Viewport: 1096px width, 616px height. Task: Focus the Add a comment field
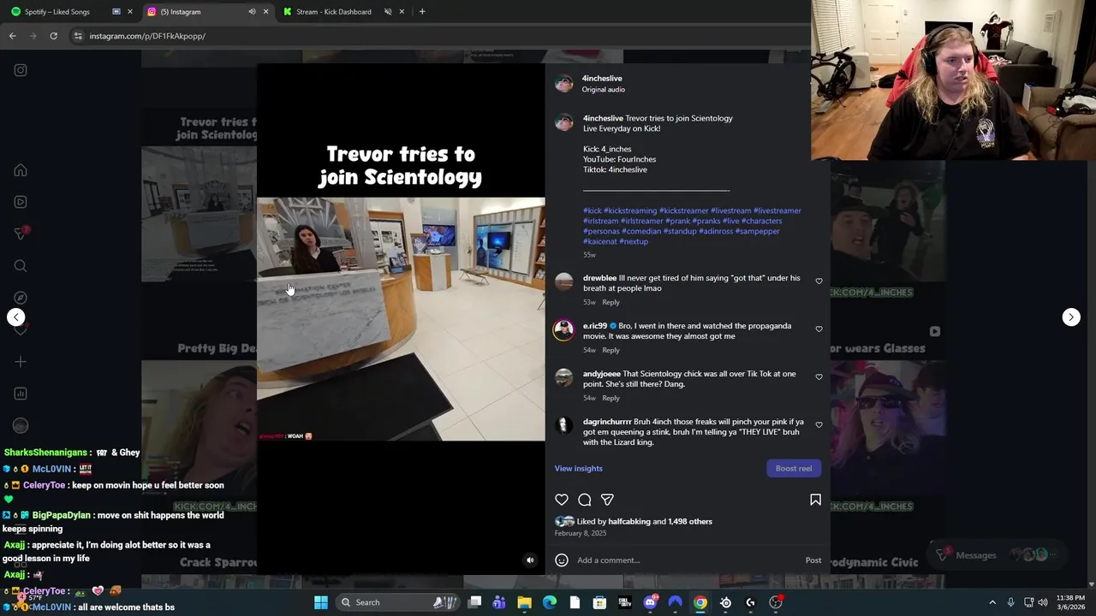[685, 560]
